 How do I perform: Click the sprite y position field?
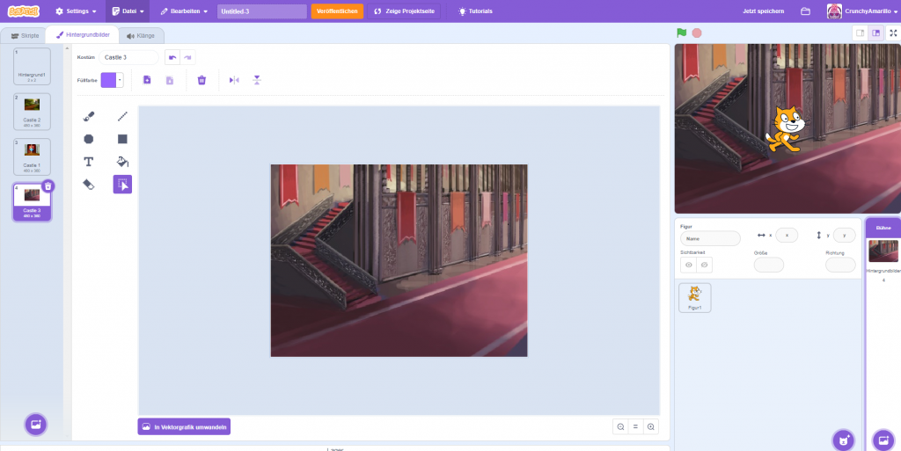(x=844, y=236)
